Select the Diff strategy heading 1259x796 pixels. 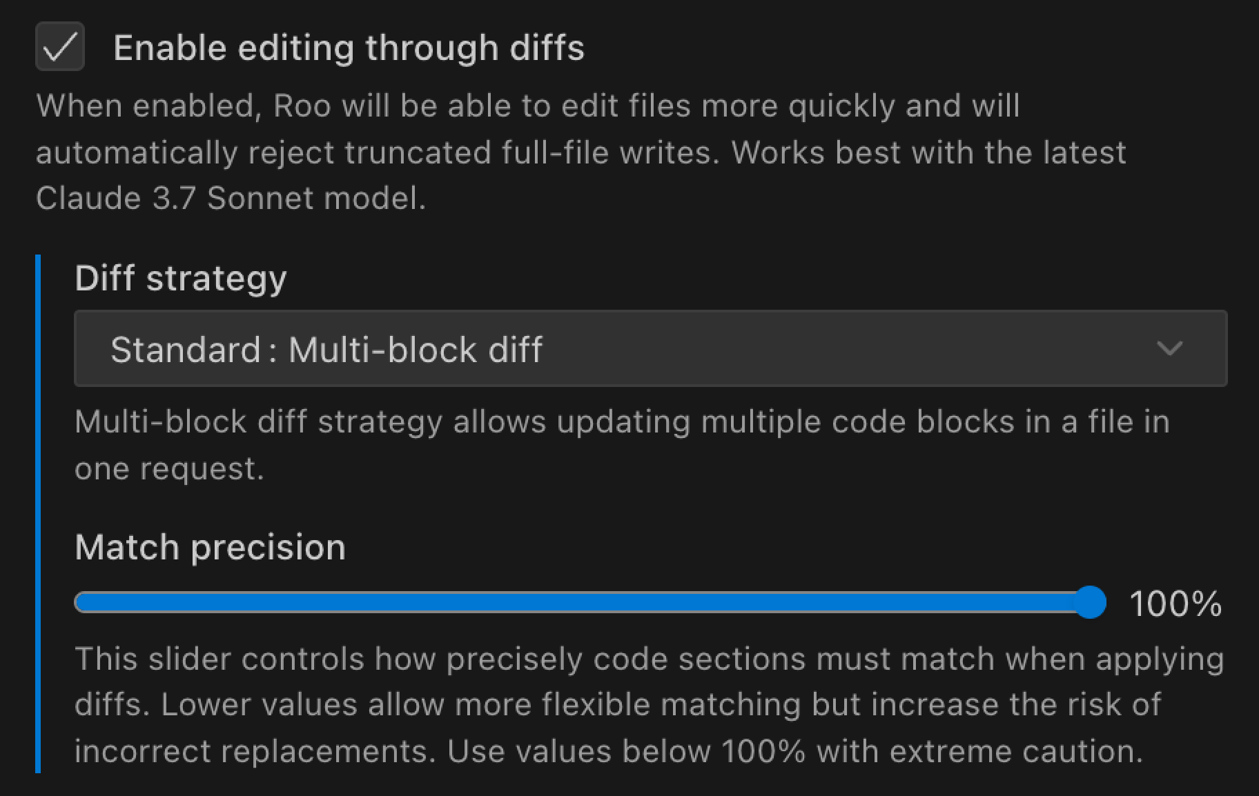[181, 278]
